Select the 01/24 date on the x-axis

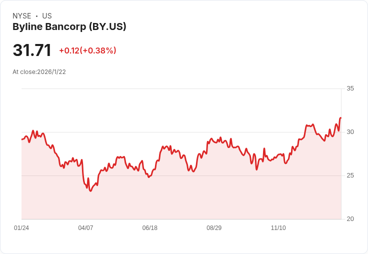tap(21, 228)
